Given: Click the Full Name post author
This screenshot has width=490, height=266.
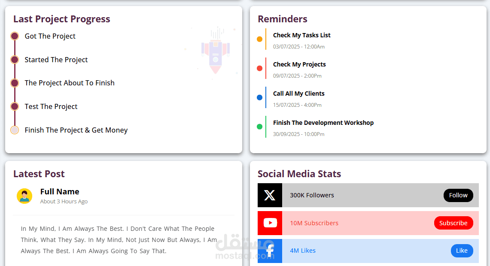Looking at the screenshot, I should pyautogui.click(x=60, y=192).
